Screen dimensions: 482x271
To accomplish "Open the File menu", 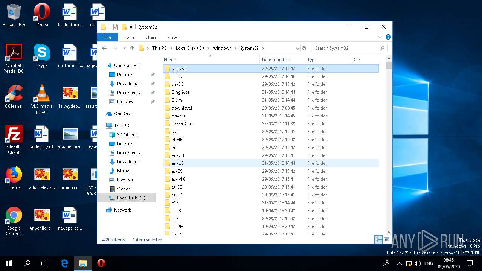I will [x=108, y=37].
